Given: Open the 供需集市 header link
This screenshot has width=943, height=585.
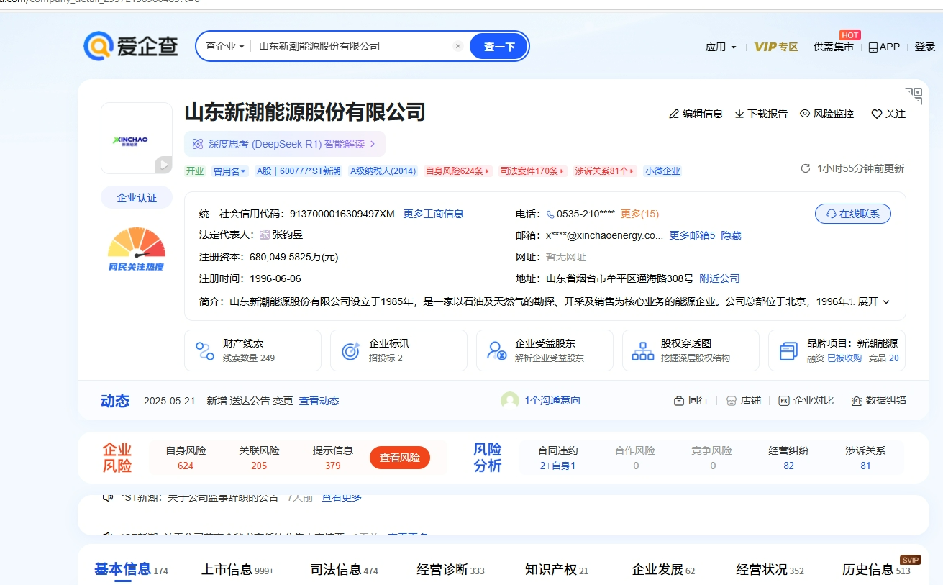Looking at the screenshot, I should (833, 47).
